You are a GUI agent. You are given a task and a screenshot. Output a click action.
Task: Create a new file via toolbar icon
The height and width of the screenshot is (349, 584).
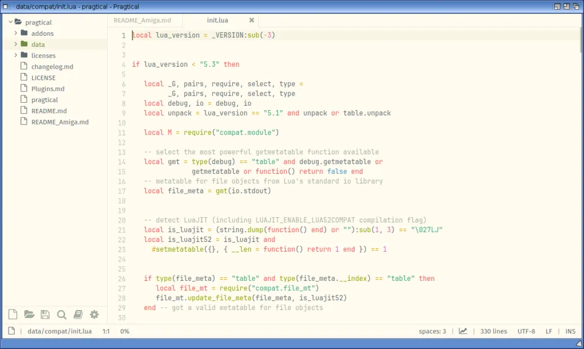[13, 314]
